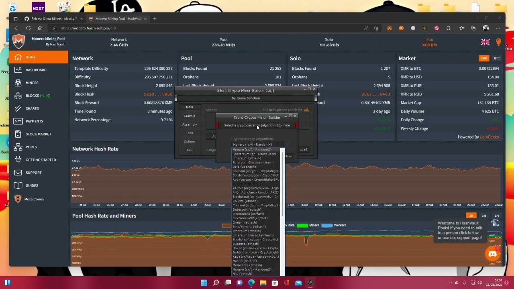Add this page to favorites star
The height and width of the screenshot is (289, 514).
376,28
